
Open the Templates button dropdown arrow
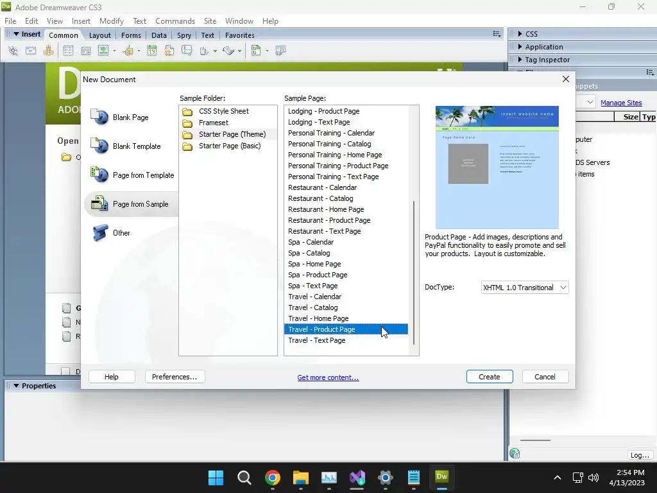click(267, 51)
